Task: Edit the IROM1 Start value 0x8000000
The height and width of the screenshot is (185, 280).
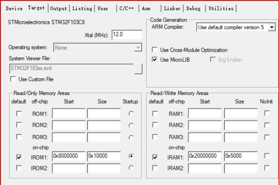Action: [x=69, y=156]
